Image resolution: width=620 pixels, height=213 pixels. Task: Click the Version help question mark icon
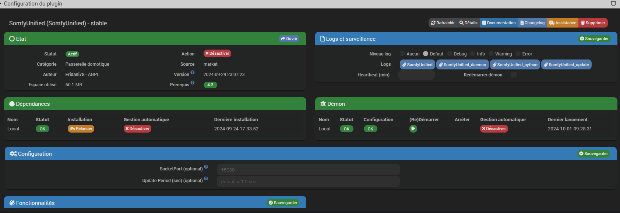[193, 73]
